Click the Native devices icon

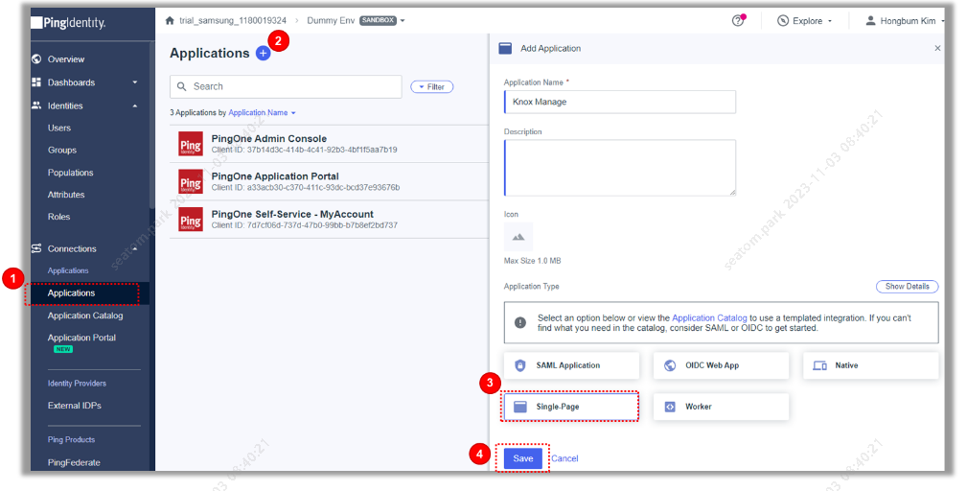coord(819,365)
